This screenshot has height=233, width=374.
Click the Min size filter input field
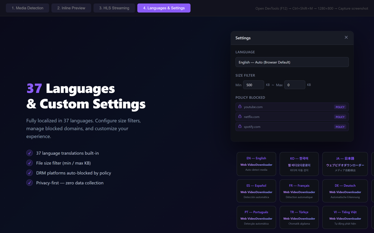click(x=253, y=85)
